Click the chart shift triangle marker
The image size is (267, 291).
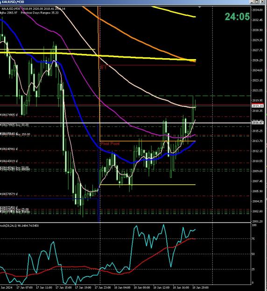coord(200,7)
